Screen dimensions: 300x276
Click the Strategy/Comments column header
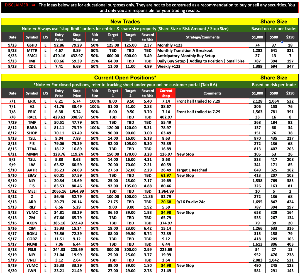[203, 37]
